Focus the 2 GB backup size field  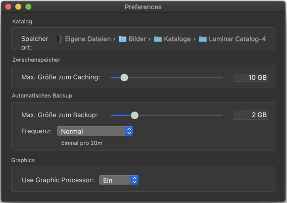point(251,115)
